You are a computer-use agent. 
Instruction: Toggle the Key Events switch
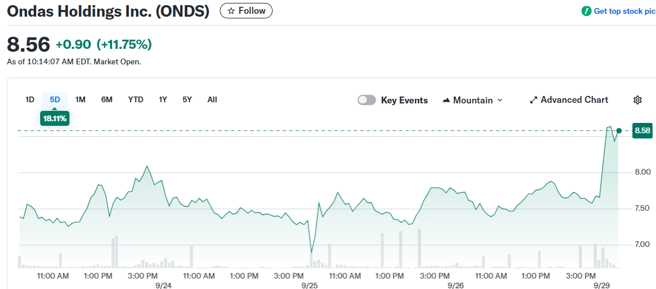pyautogui.click(x=366, y=100)
